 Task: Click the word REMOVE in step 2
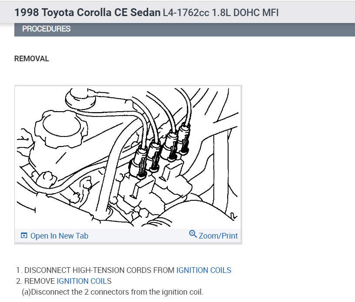click(40, 281)
